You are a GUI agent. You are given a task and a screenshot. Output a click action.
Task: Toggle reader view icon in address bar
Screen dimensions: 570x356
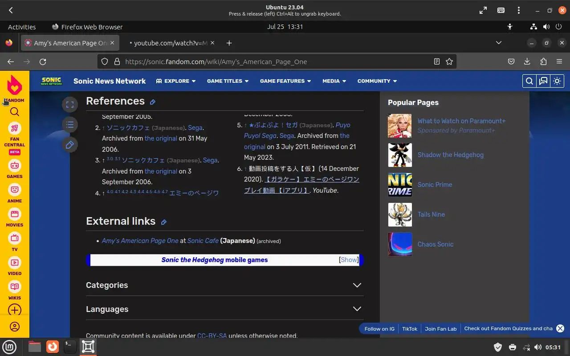click(x=437, y=62)
